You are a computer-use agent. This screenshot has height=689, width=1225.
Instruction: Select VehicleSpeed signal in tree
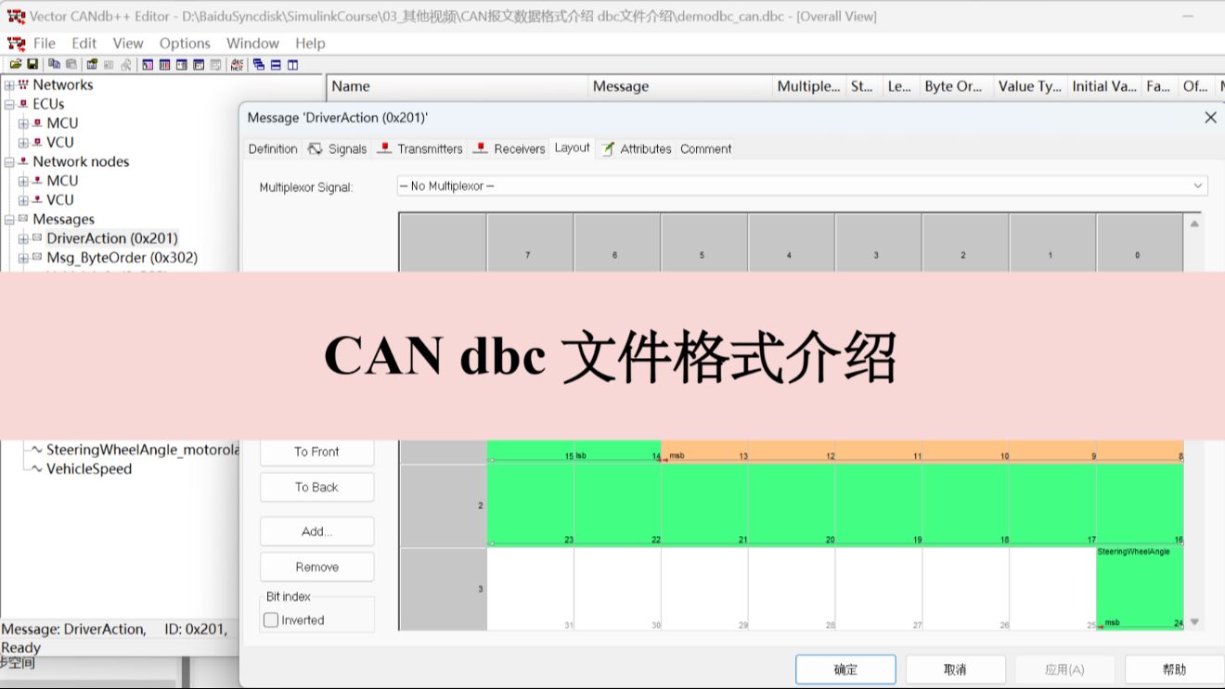coord(89,468)
